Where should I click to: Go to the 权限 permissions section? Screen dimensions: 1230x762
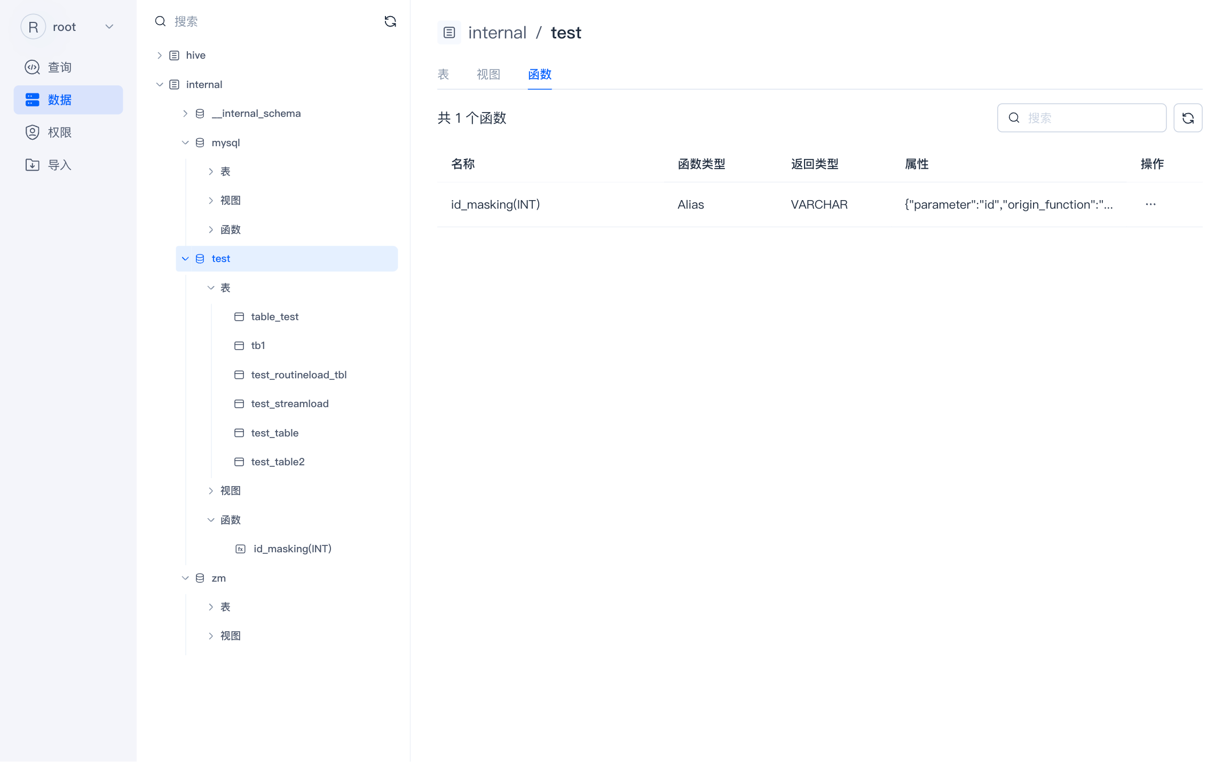point(59,132)
